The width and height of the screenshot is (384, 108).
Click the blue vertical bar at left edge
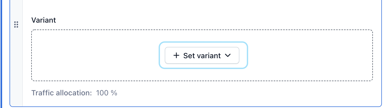click(x=1, y=54)
